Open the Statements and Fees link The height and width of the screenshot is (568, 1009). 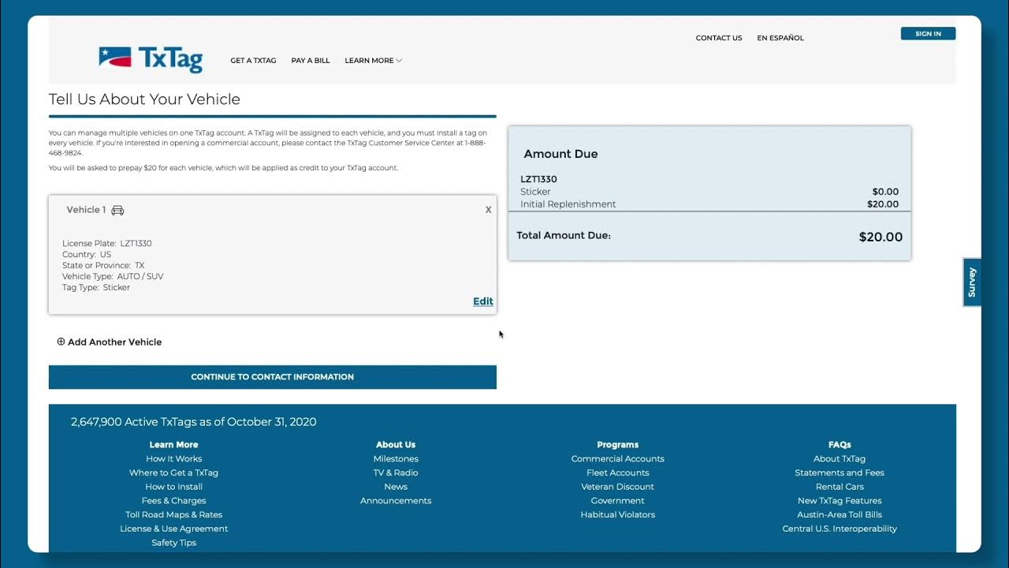(840, 473)
